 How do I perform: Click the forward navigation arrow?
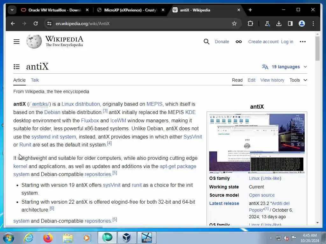coord(24,24)
